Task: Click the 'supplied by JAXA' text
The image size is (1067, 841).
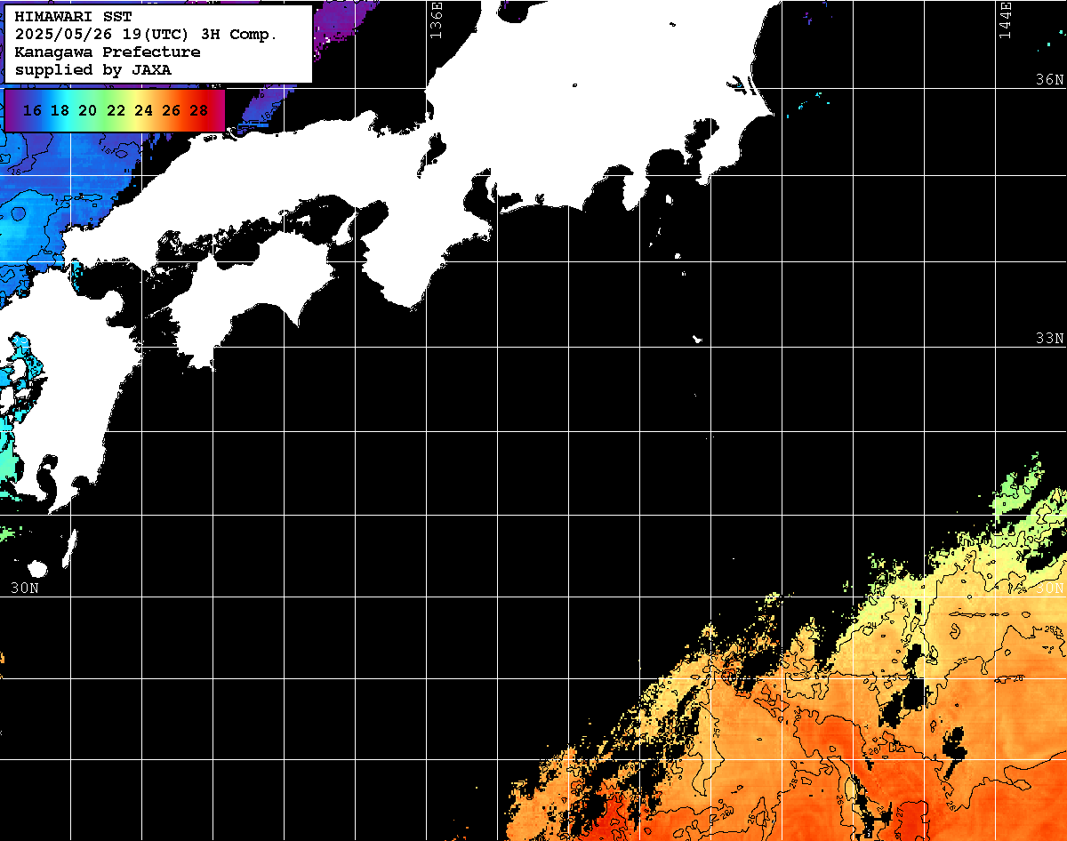Action: (93, 69)
